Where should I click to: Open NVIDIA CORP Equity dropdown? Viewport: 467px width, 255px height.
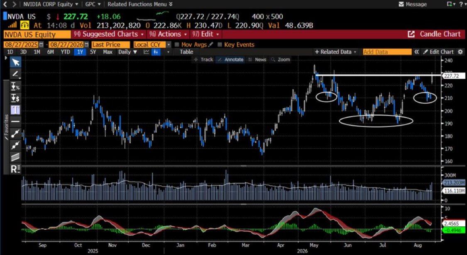pyautogui.click(x=51, y=4)
